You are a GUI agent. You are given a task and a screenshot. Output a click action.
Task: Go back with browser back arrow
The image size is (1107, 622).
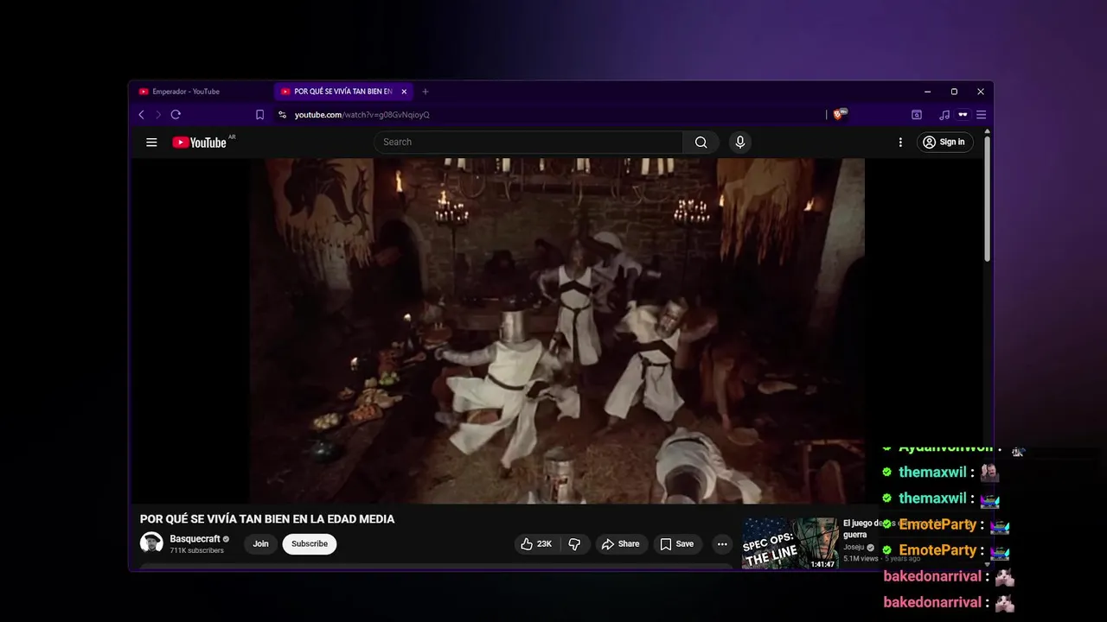coord(142,115)
